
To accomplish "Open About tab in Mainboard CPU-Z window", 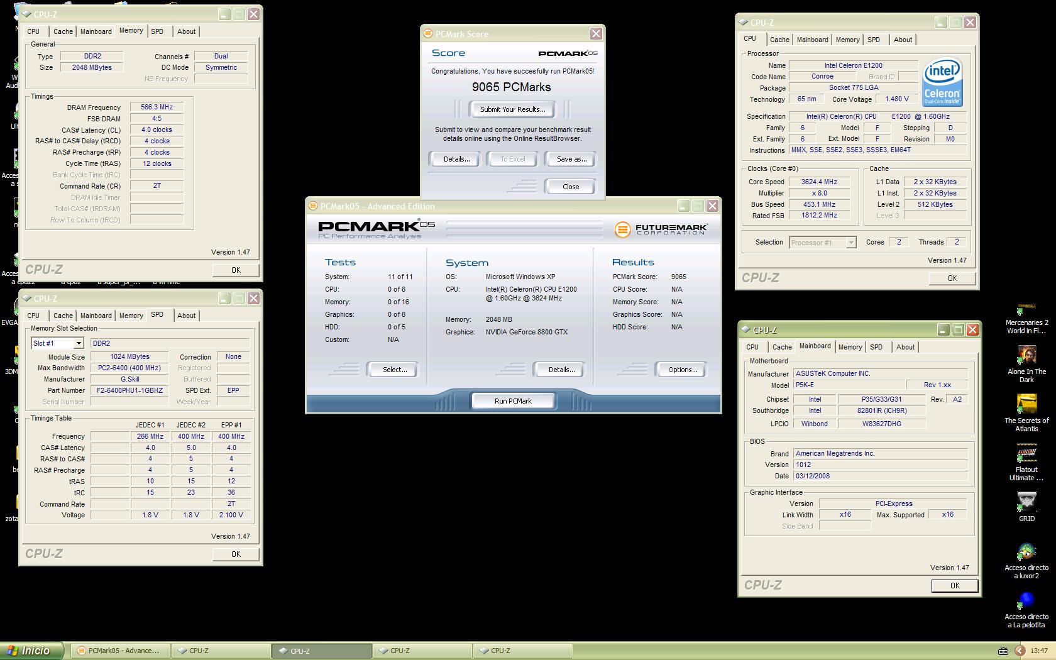I will [x=905, y=347].
